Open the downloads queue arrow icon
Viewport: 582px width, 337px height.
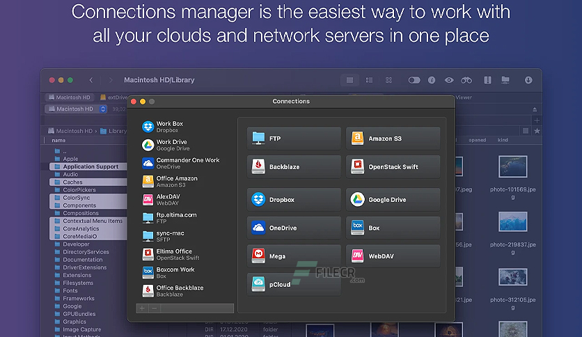(x=528, y=80)
